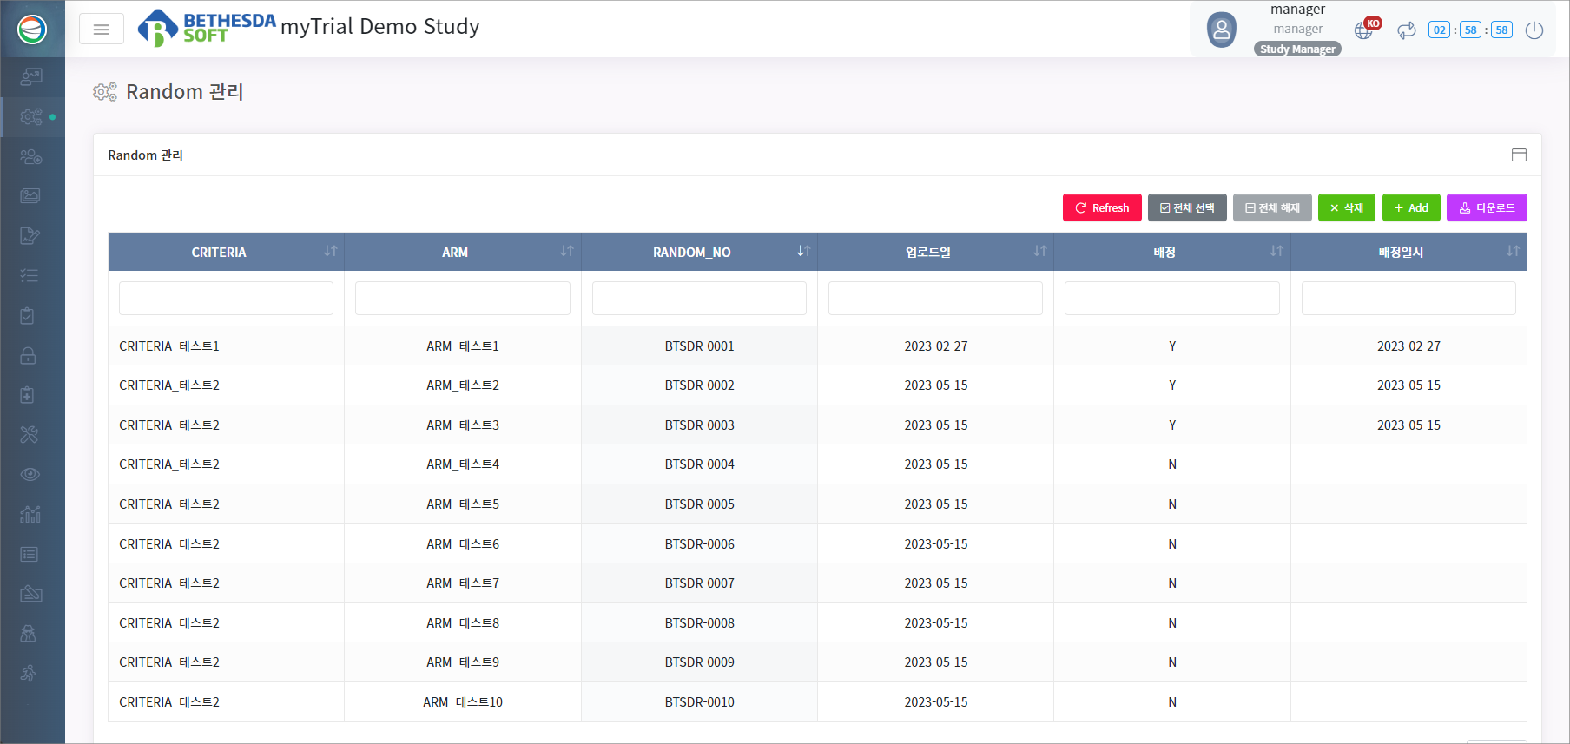Click the green Add button
Image resolution: width=1570 pixels, height=744 pixels.
pyautogui.click(x=1411, y=207)
